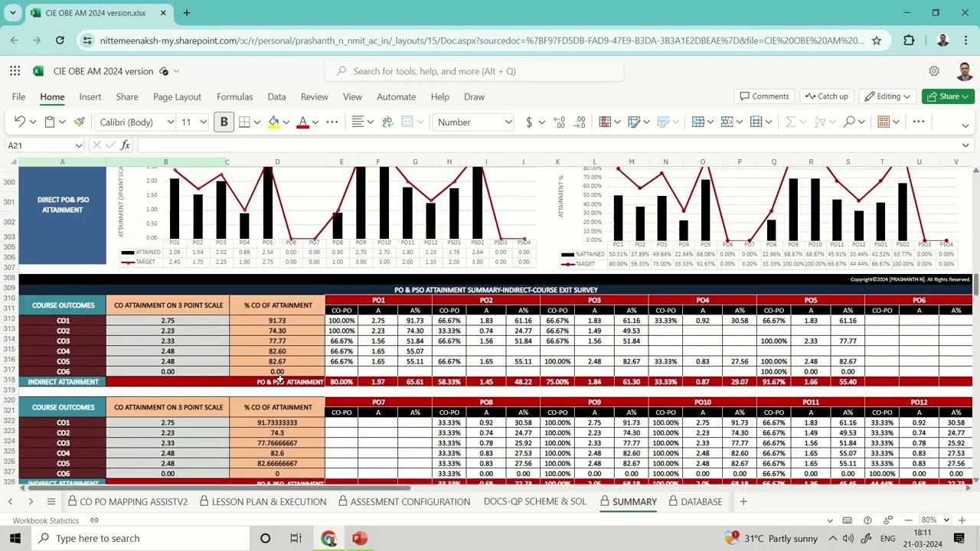
Task: Expand the Name Box dropdown
Action: 78,145
